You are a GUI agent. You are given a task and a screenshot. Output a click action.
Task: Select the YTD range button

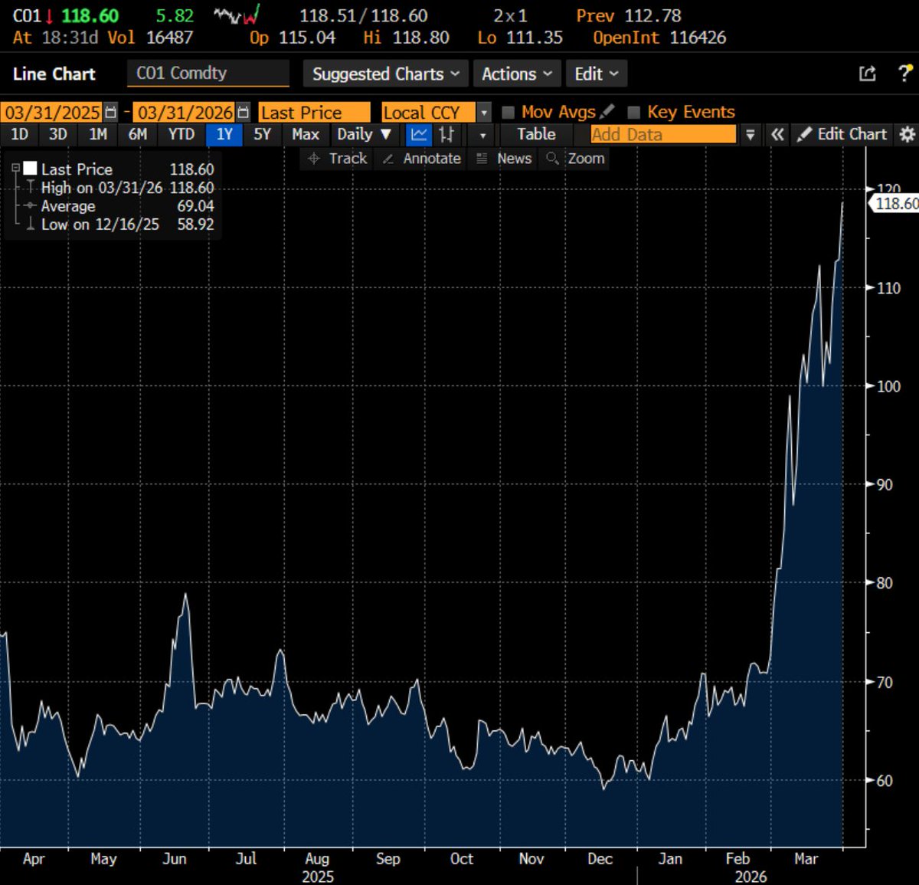tap(181, 134)
